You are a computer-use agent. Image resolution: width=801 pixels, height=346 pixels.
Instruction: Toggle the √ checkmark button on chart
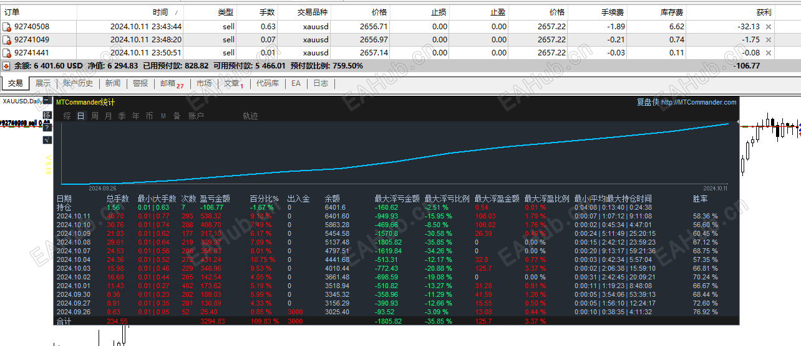pos(47,140)
